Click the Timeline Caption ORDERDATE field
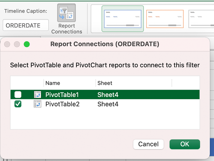Image resolution: width=214 pixels, height=161 pixels. point(26,25)
